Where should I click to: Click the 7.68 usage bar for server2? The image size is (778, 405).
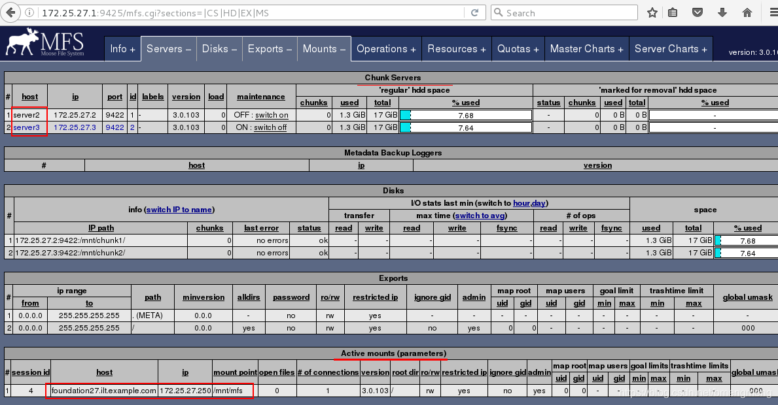(466, 115)
